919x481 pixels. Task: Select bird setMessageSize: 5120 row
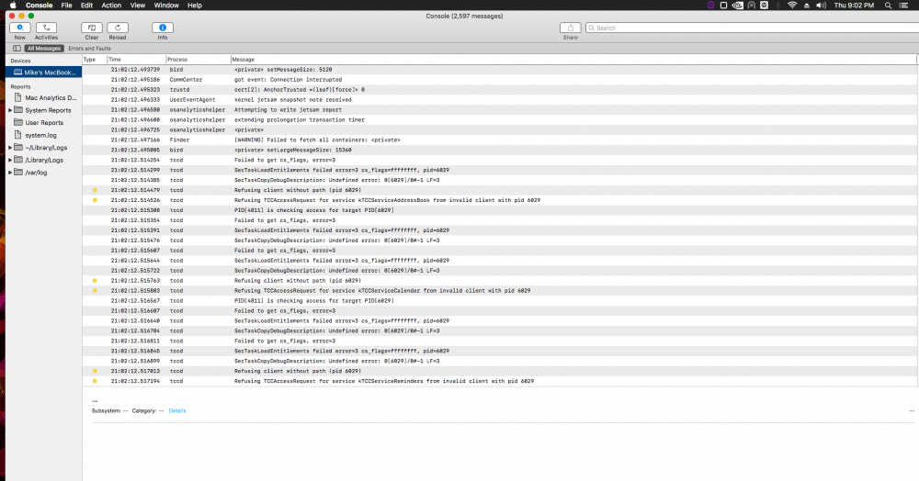click(x=500, y=70)
